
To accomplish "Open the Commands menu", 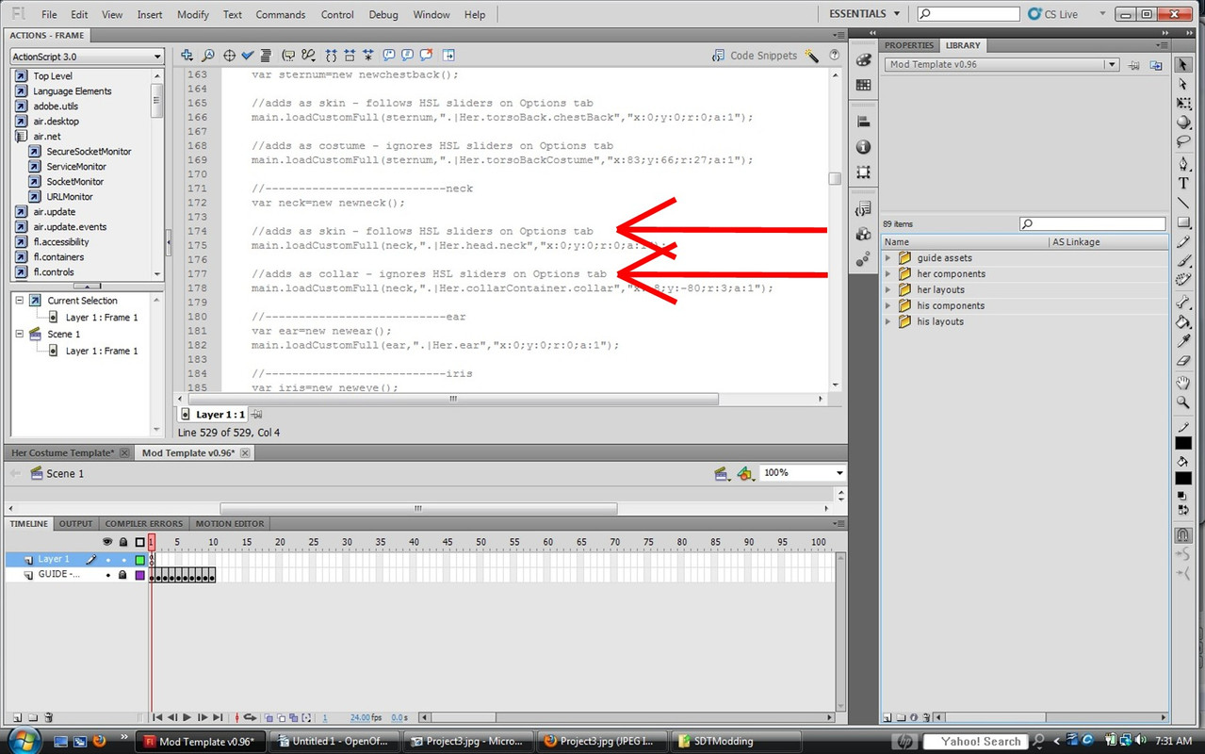I will [x=281, y=15].
